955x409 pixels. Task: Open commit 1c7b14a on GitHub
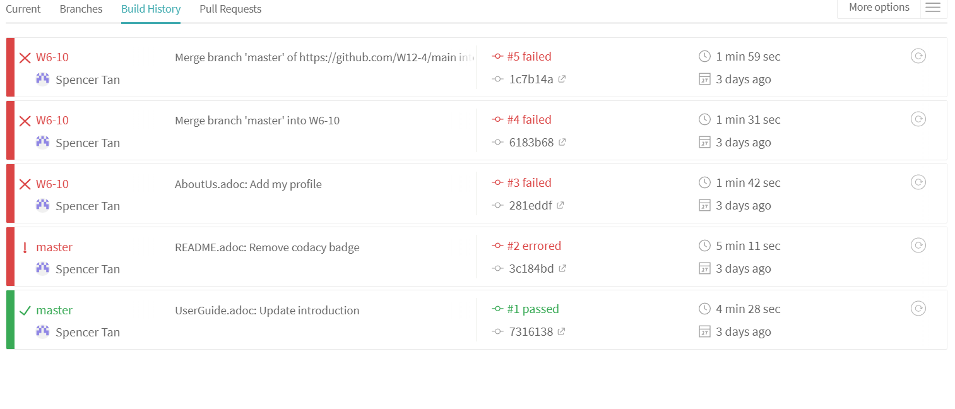point(562,79)
